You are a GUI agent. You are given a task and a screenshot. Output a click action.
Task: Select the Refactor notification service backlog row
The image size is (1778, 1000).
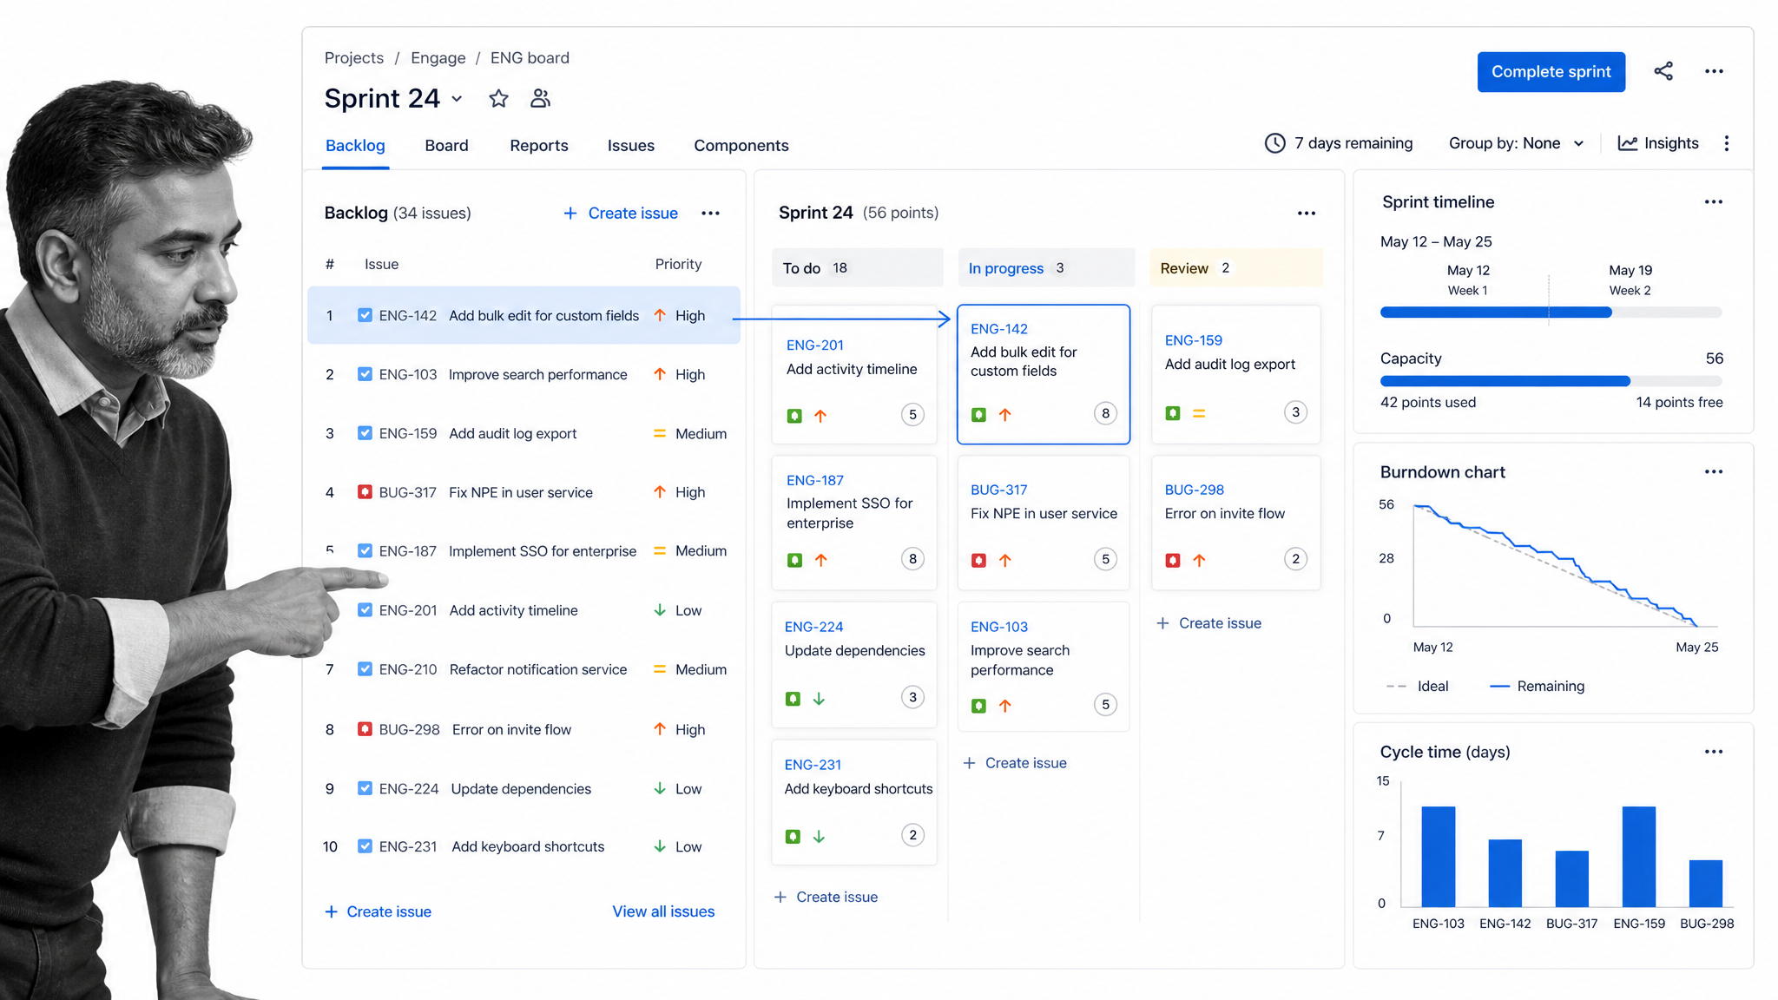524,669
